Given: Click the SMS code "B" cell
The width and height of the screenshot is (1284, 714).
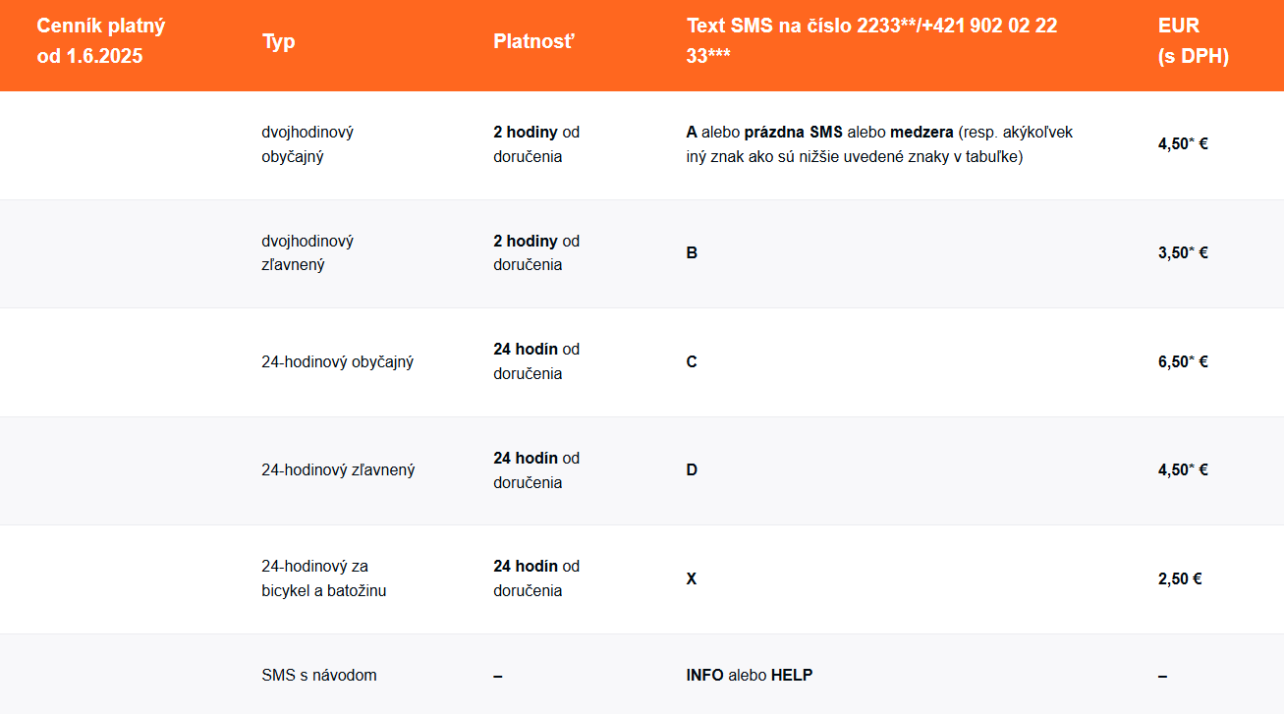Looking at the screenshot, I should (x=692, y=252).
